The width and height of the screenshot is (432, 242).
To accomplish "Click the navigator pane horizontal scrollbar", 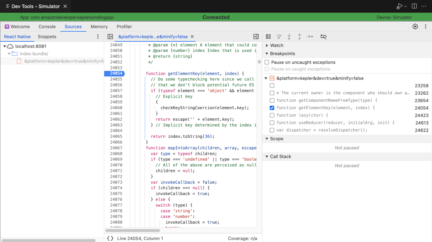I will click(48, 241).
